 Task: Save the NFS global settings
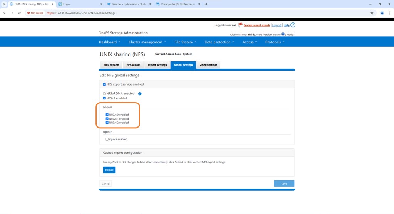pos(284,184)
